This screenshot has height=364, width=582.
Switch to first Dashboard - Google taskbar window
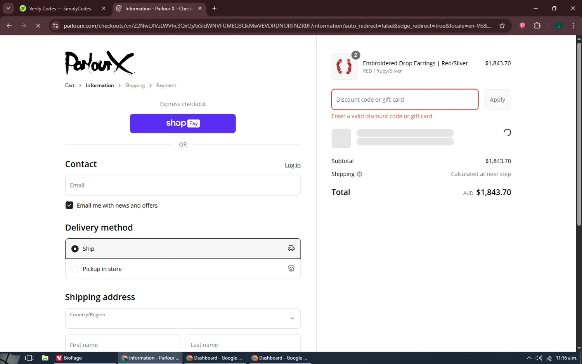pyautogui.click(x=215, y=358)
